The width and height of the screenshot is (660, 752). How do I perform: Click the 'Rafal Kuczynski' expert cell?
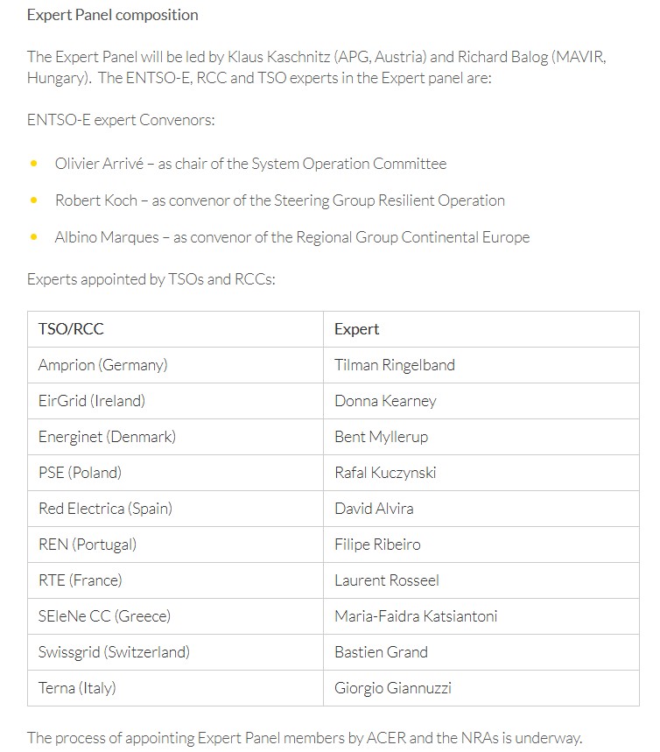[385, 473]
